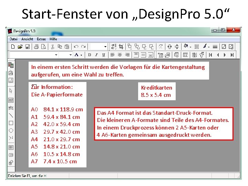Copy selection with the two pages icon

point(60,46)
